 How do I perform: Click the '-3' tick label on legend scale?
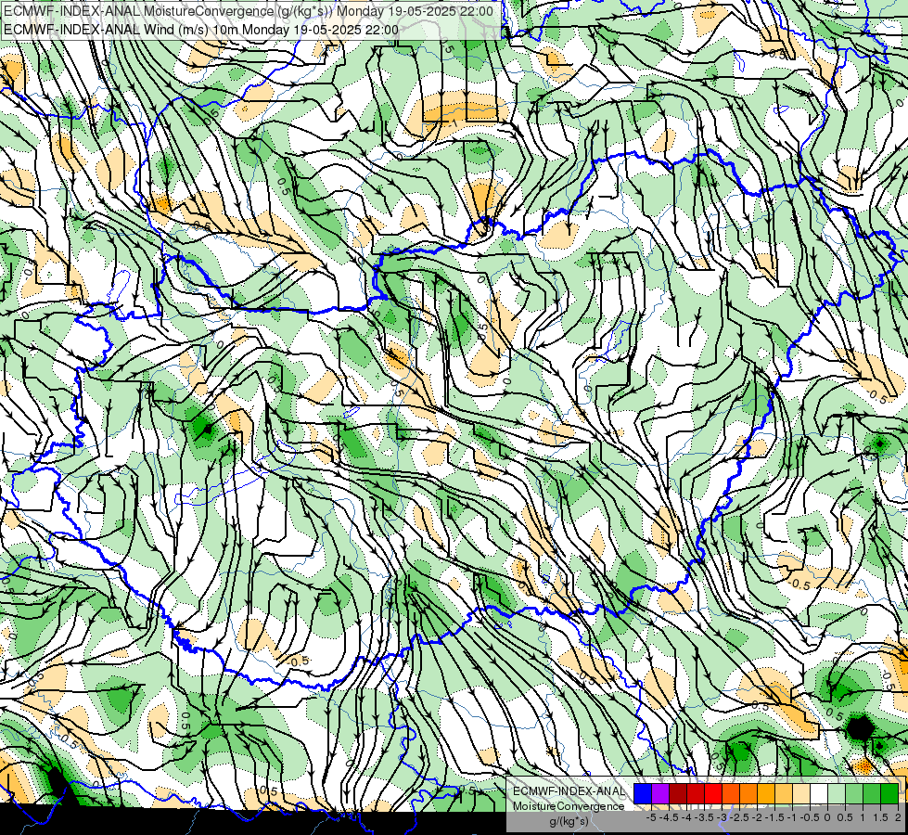click(722, 817)
